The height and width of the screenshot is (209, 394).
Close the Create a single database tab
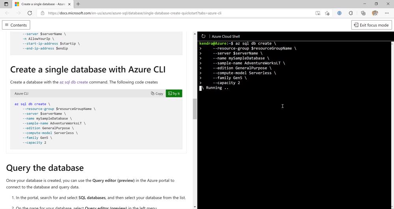pyautogui.click(x=70, y=4)
